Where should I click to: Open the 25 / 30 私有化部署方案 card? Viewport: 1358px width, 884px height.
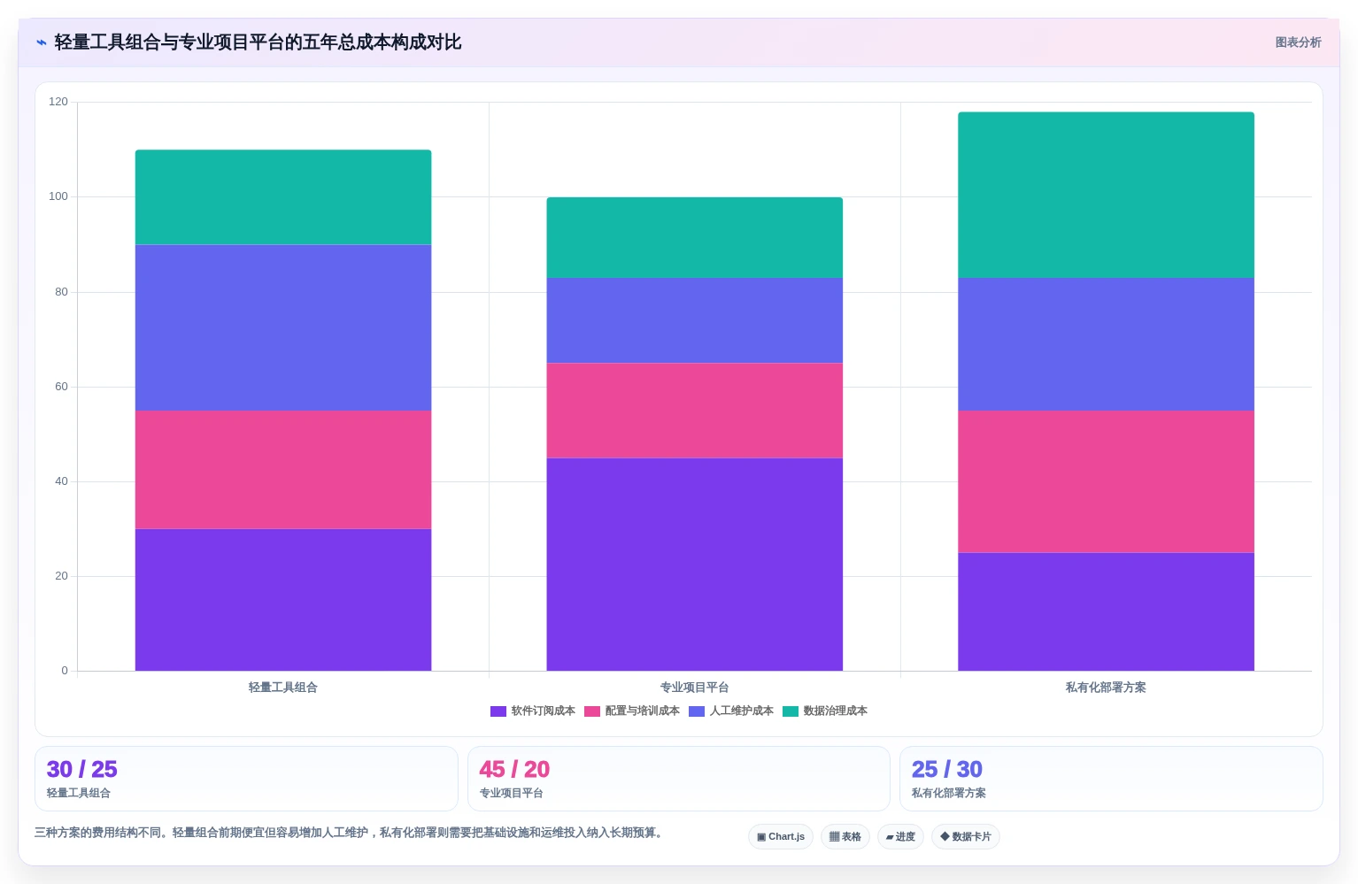[1111, 779]
